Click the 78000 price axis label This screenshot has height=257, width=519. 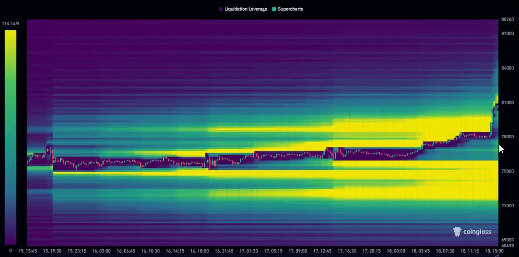coord(507,137)
